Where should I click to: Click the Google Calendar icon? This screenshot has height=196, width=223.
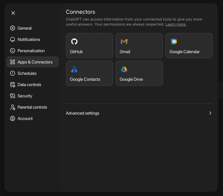point(174,41)
